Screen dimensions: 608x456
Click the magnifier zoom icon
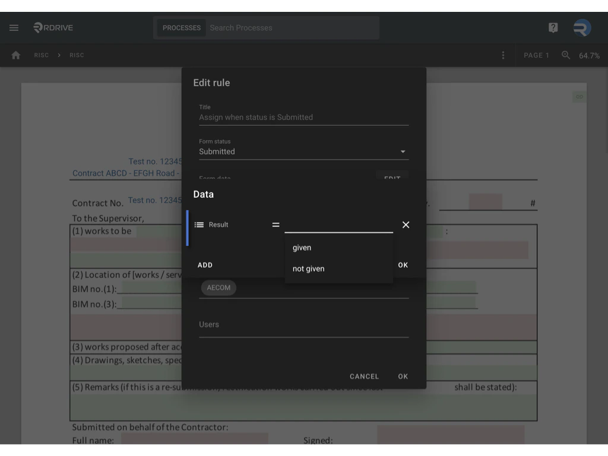(x=565, y=55)
